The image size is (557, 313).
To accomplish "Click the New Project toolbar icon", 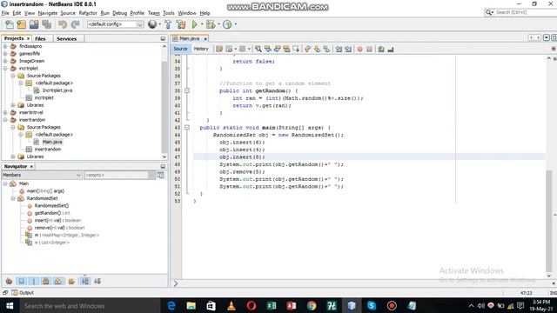I will (x=22, y=24).
